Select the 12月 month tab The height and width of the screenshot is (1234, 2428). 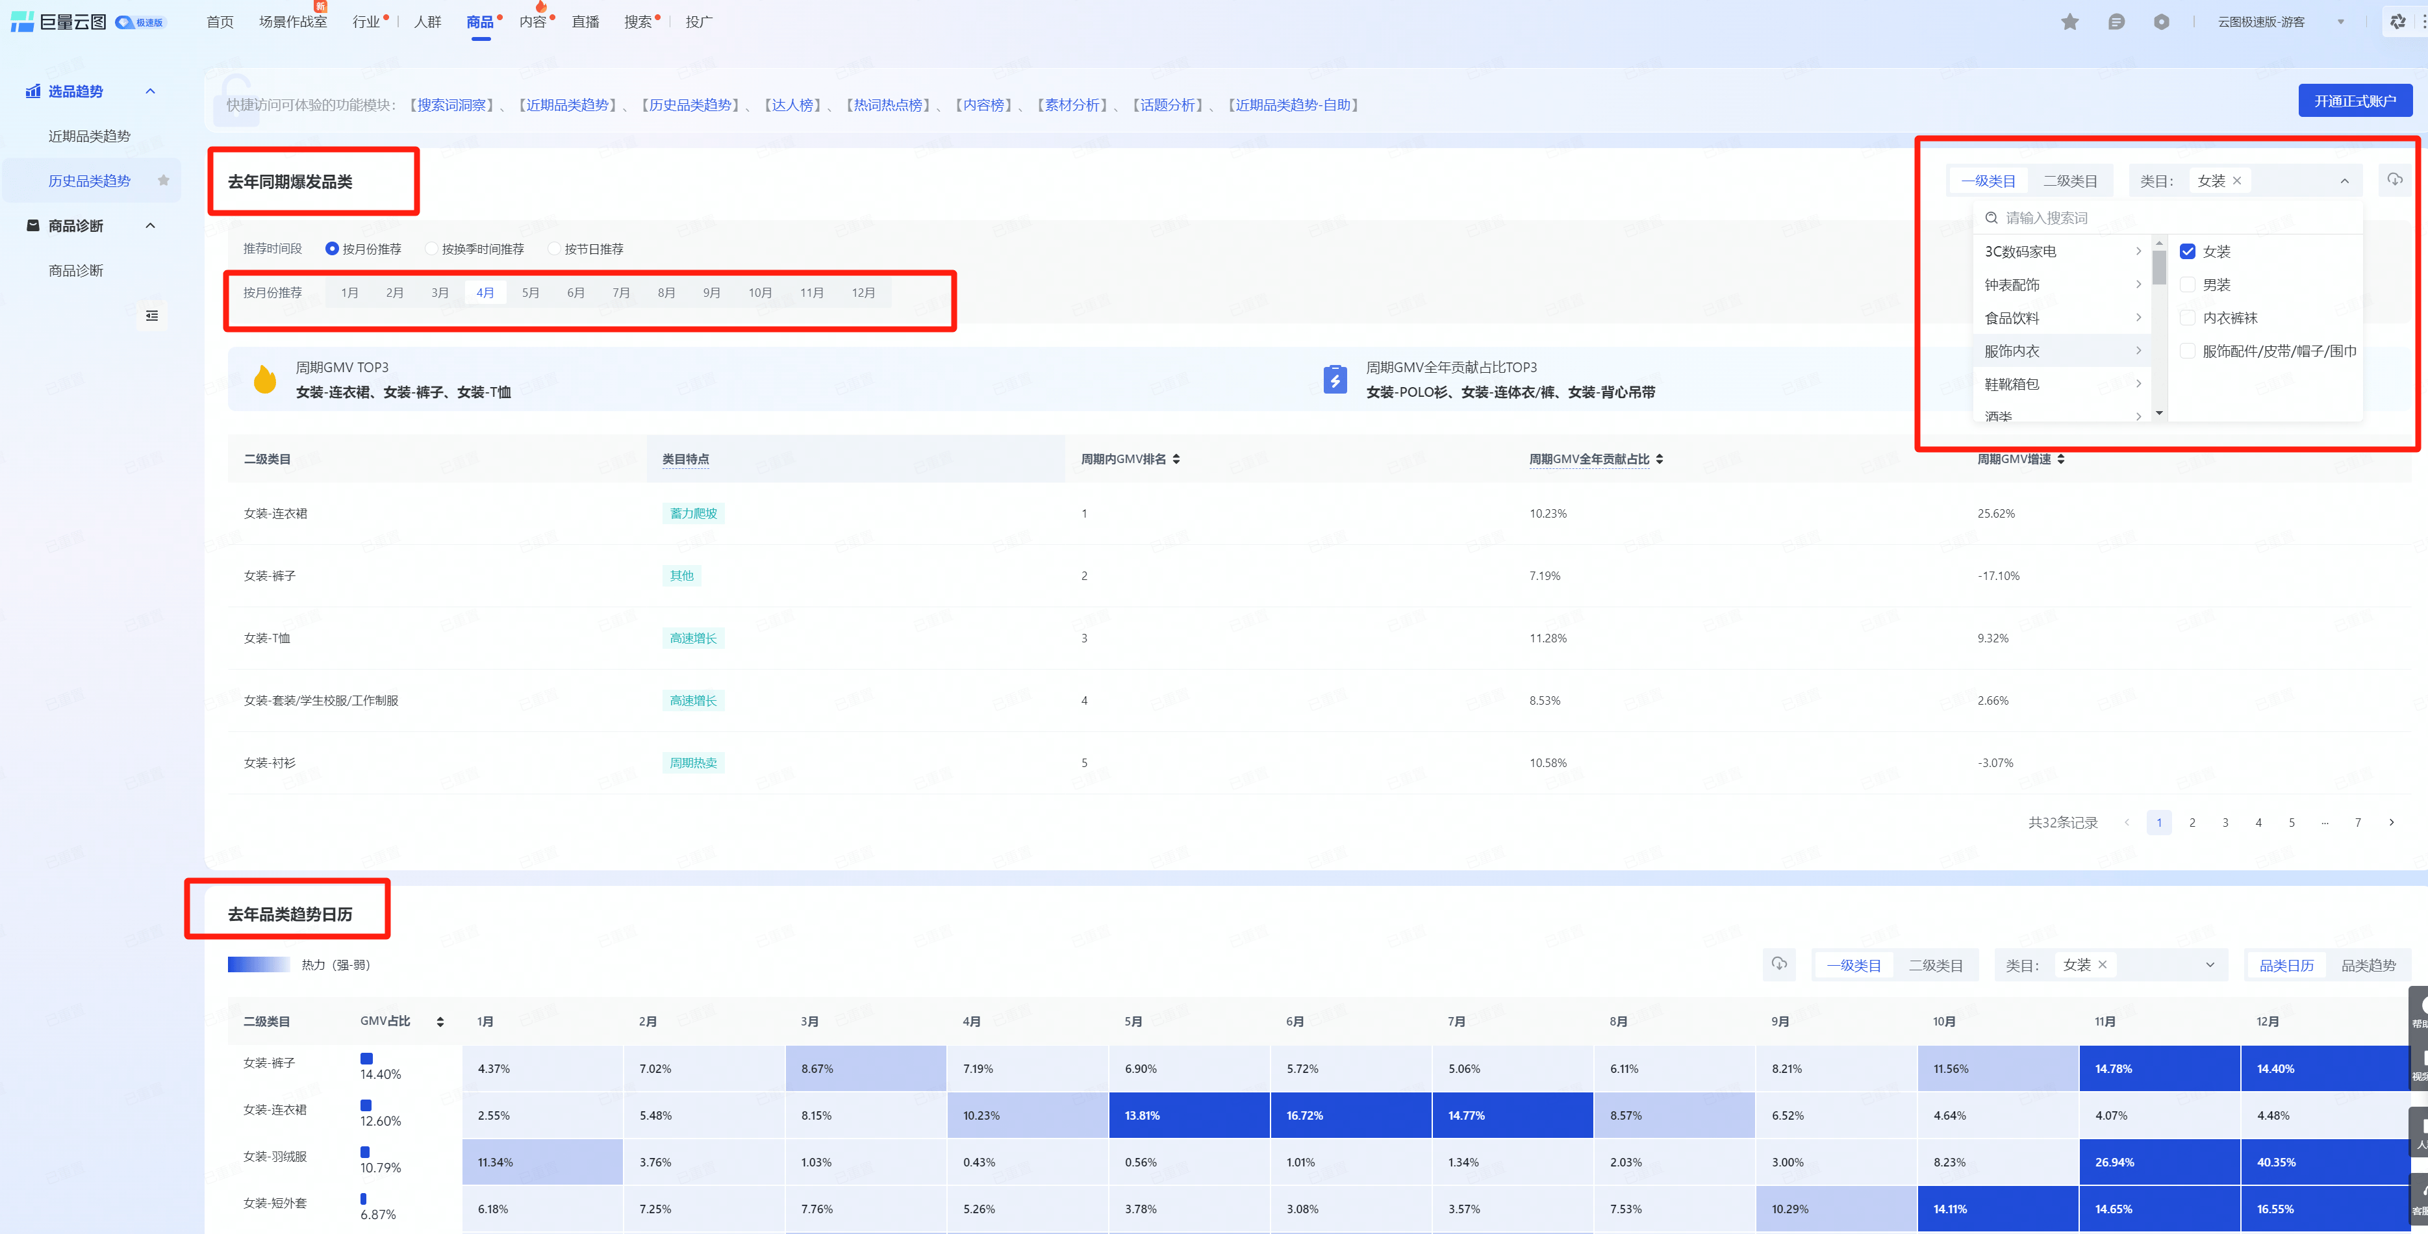pos(863,293)
